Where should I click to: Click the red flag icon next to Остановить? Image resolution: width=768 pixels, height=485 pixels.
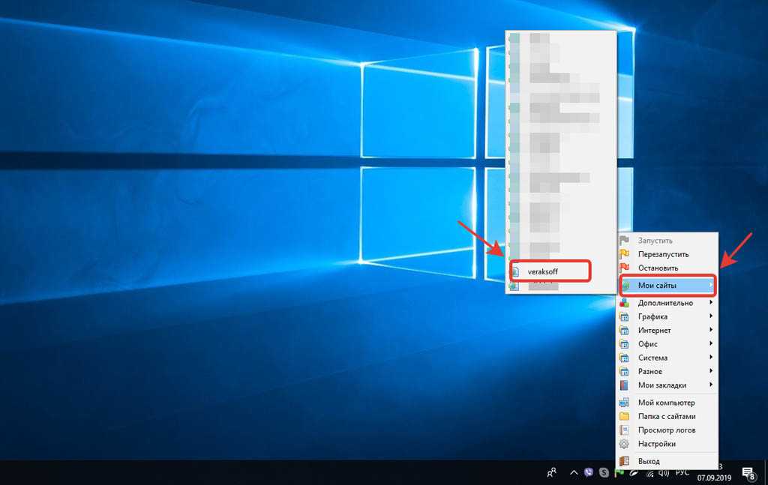[624, 268]
